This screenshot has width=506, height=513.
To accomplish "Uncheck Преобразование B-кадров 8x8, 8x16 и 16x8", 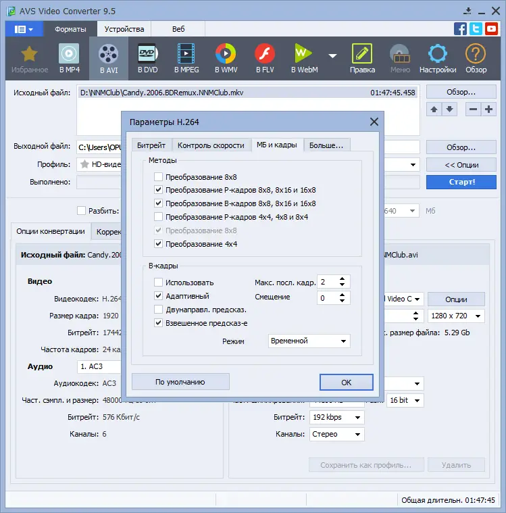I will coord(158,203).
